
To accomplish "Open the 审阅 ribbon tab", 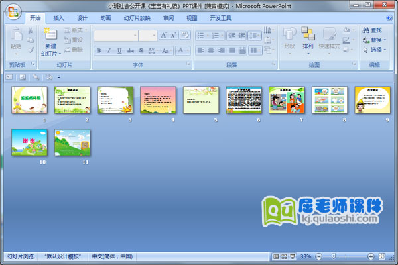I will pyautogui.click(x=168, y=18).
